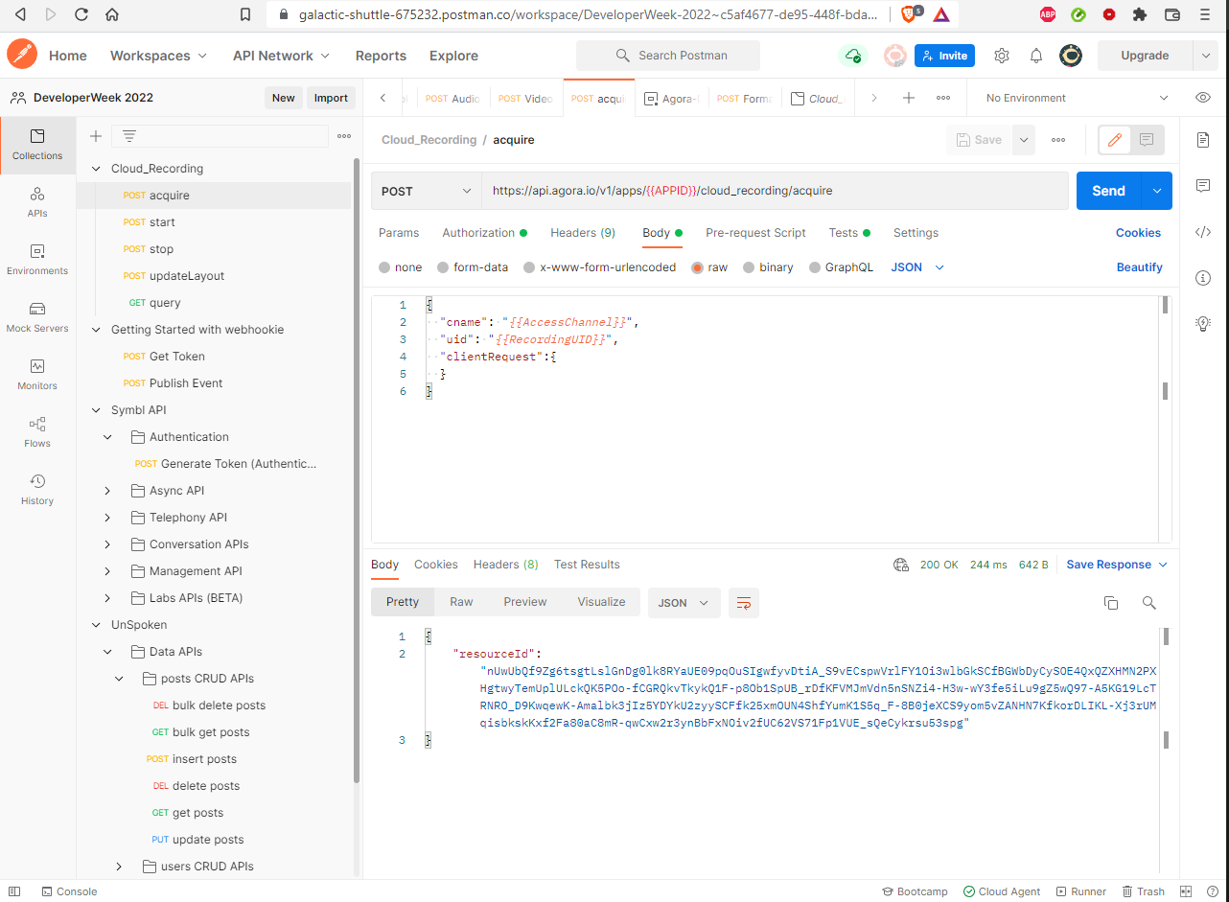
Task: Open the comments icon in right sidebar
Action: (x=1203, y=186)
